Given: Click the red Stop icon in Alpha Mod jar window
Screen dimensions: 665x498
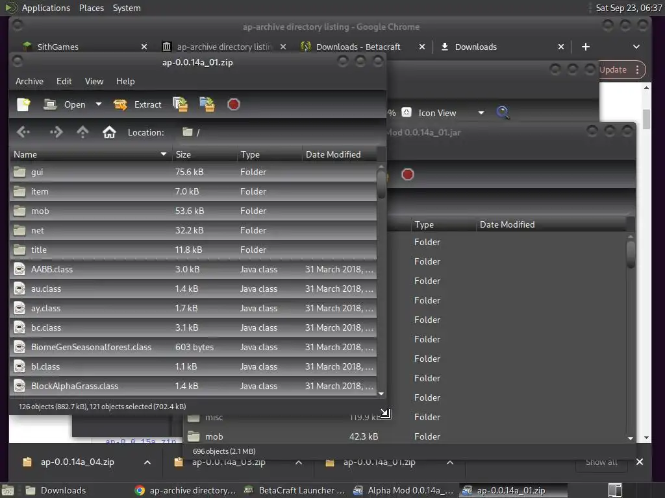Looking at the screenshot, I should (408, 174).
